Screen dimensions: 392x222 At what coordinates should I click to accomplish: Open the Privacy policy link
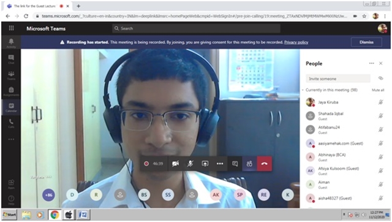click(x=296, y=42)
